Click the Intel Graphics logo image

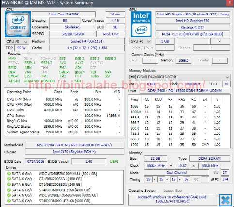[x=141, y=24]
